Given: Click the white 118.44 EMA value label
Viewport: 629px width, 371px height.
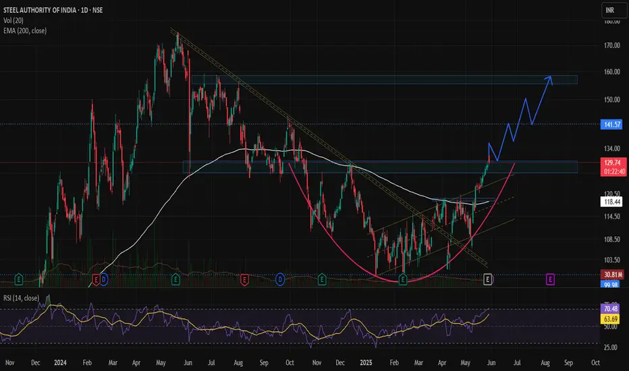Looking at the screenshot, I should (612, 202).
